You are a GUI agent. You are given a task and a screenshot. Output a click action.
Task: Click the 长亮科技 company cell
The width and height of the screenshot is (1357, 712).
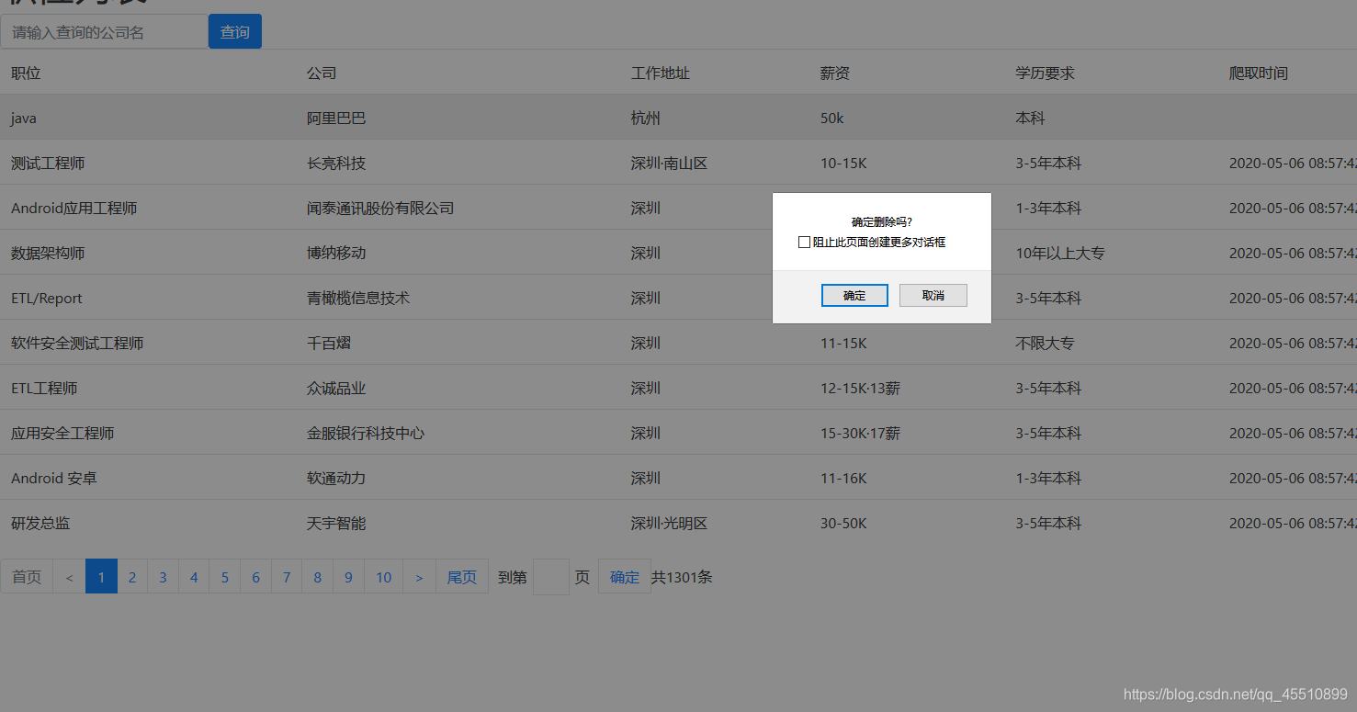click(336, 163)
